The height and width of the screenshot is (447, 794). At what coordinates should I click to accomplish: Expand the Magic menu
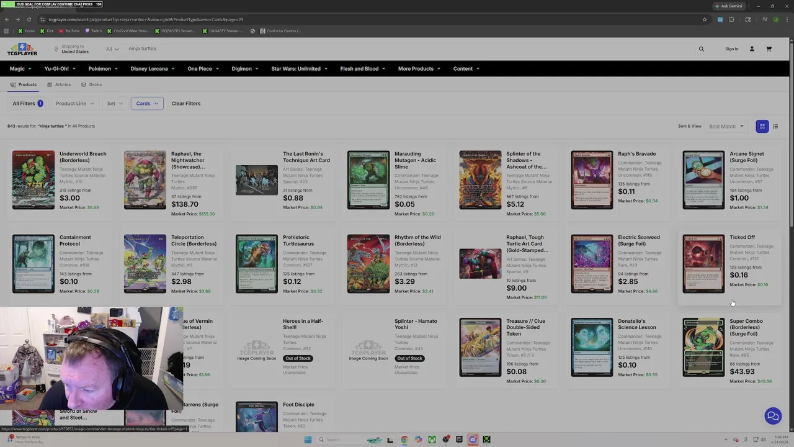click(x=20, y=69)
